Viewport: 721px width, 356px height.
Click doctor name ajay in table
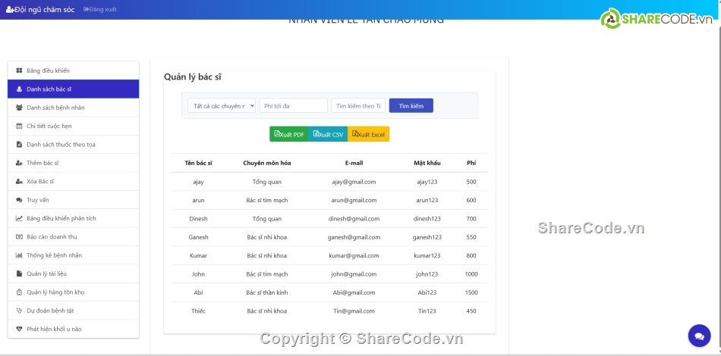(198, 182)
